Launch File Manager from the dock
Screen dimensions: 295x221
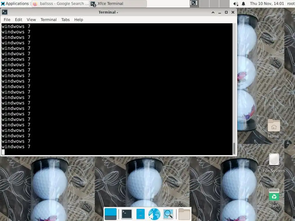[141, 214]
